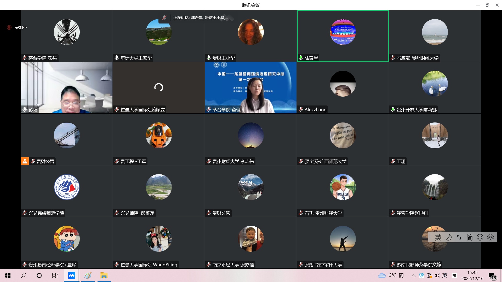This screenshot has width=502, height=282.
Task: Select the 彭韬 video tile
Action: coord(67,87)
